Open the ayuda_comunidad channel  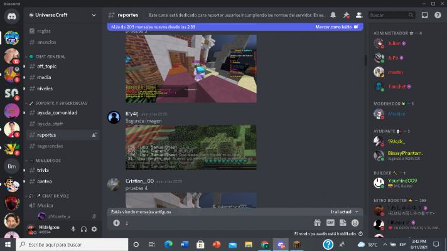63,113
